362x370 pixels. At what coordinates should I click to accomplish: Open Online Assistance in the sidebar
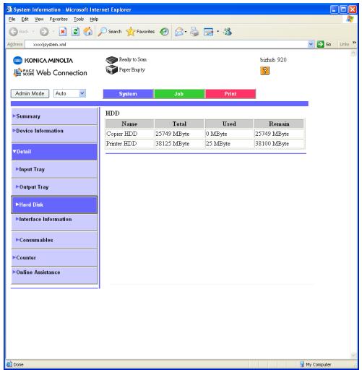(54, 275)
